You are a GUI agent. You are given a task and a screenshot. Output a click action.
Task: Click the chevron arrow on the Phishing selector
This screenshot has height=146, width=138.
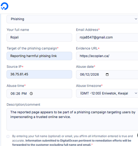(x=136, y=19)
